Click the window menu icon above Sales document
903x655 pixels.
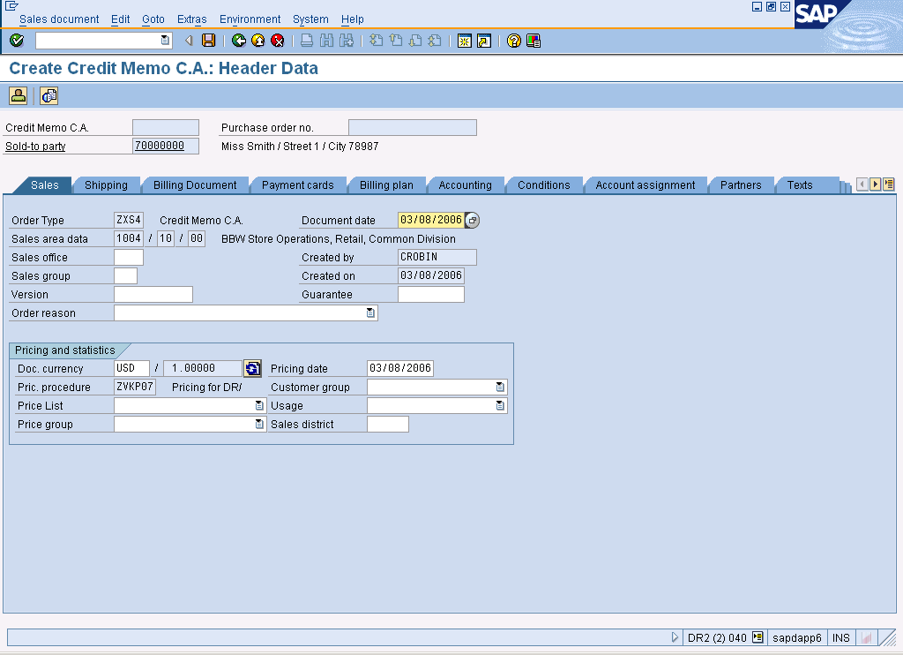point(11,6)
